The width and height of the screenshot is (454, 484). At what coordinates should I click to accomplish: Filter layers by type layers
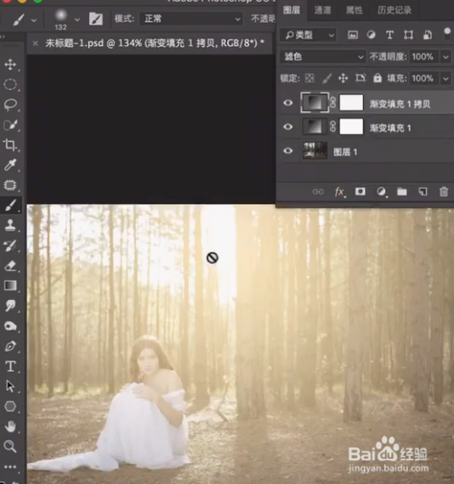tap(390, 34)
